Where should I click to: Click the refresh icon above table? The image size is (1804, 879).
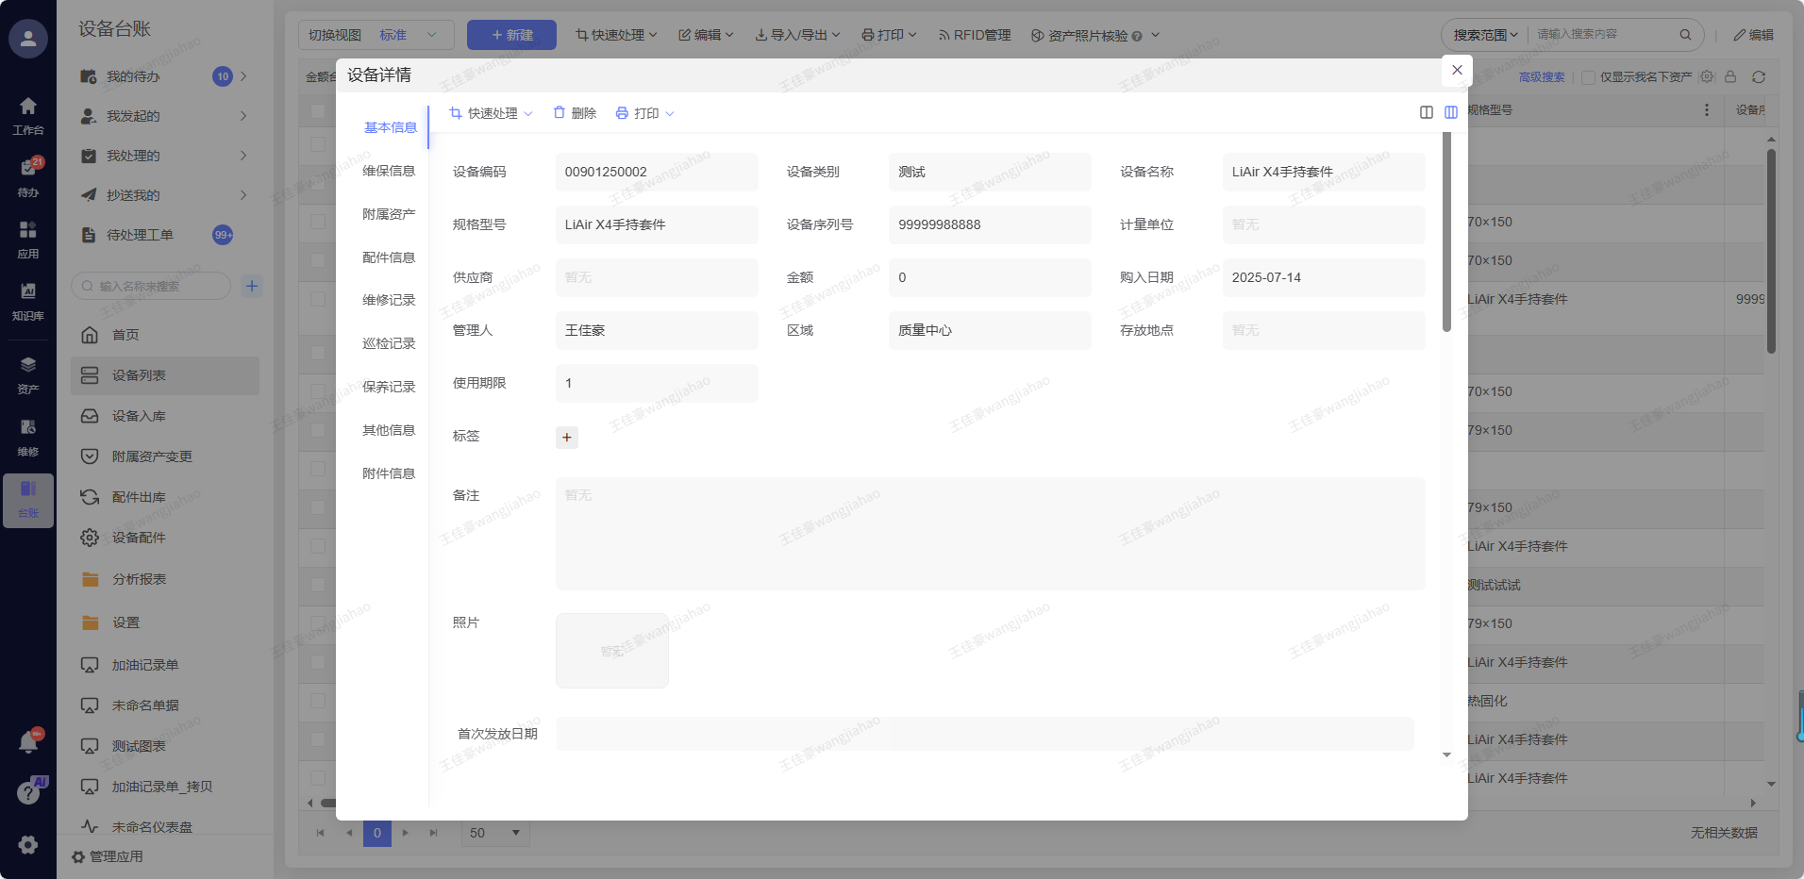(x=1759, y=77)
